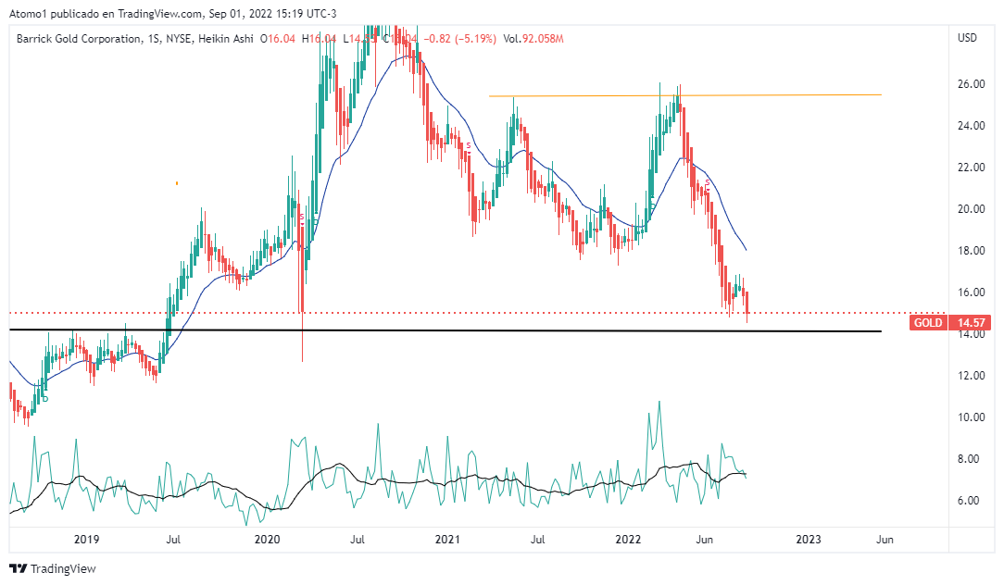
Task: Select the 2022 time axis label
Action: [628, 539]
